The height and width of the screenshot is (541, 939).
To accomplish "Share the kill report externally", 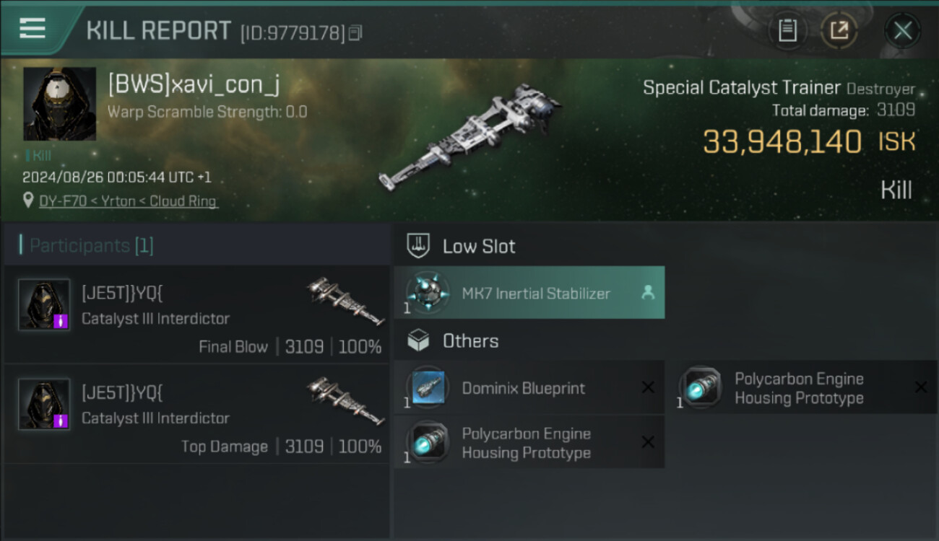I will click(839, 30).
